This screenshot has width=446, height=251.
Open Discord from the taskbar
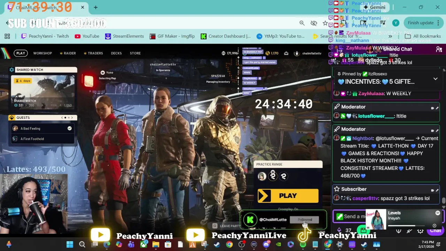coord(266,245)
